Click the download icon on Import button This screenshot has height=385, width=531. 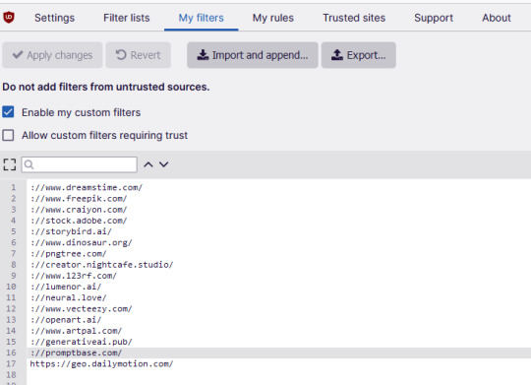tap(203, 55)
